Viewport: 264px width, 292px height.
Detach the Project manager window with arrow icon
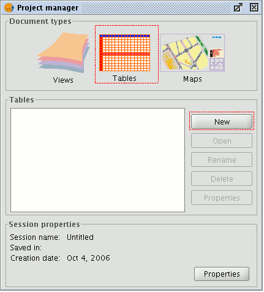(238, 8)
